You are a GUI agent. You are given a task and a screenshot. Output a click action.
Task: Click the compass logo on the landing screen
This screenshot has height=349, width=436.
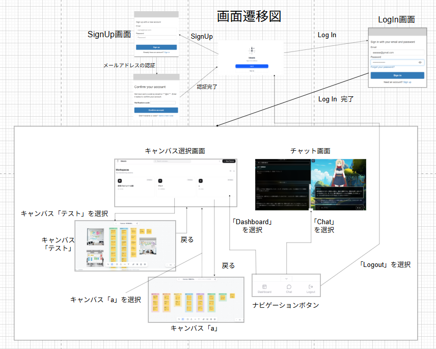pos(252,50)
